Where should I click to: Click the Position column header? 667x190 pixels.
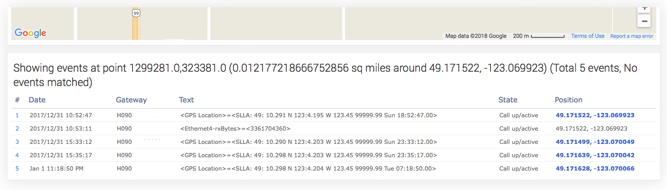coord(569,100)
